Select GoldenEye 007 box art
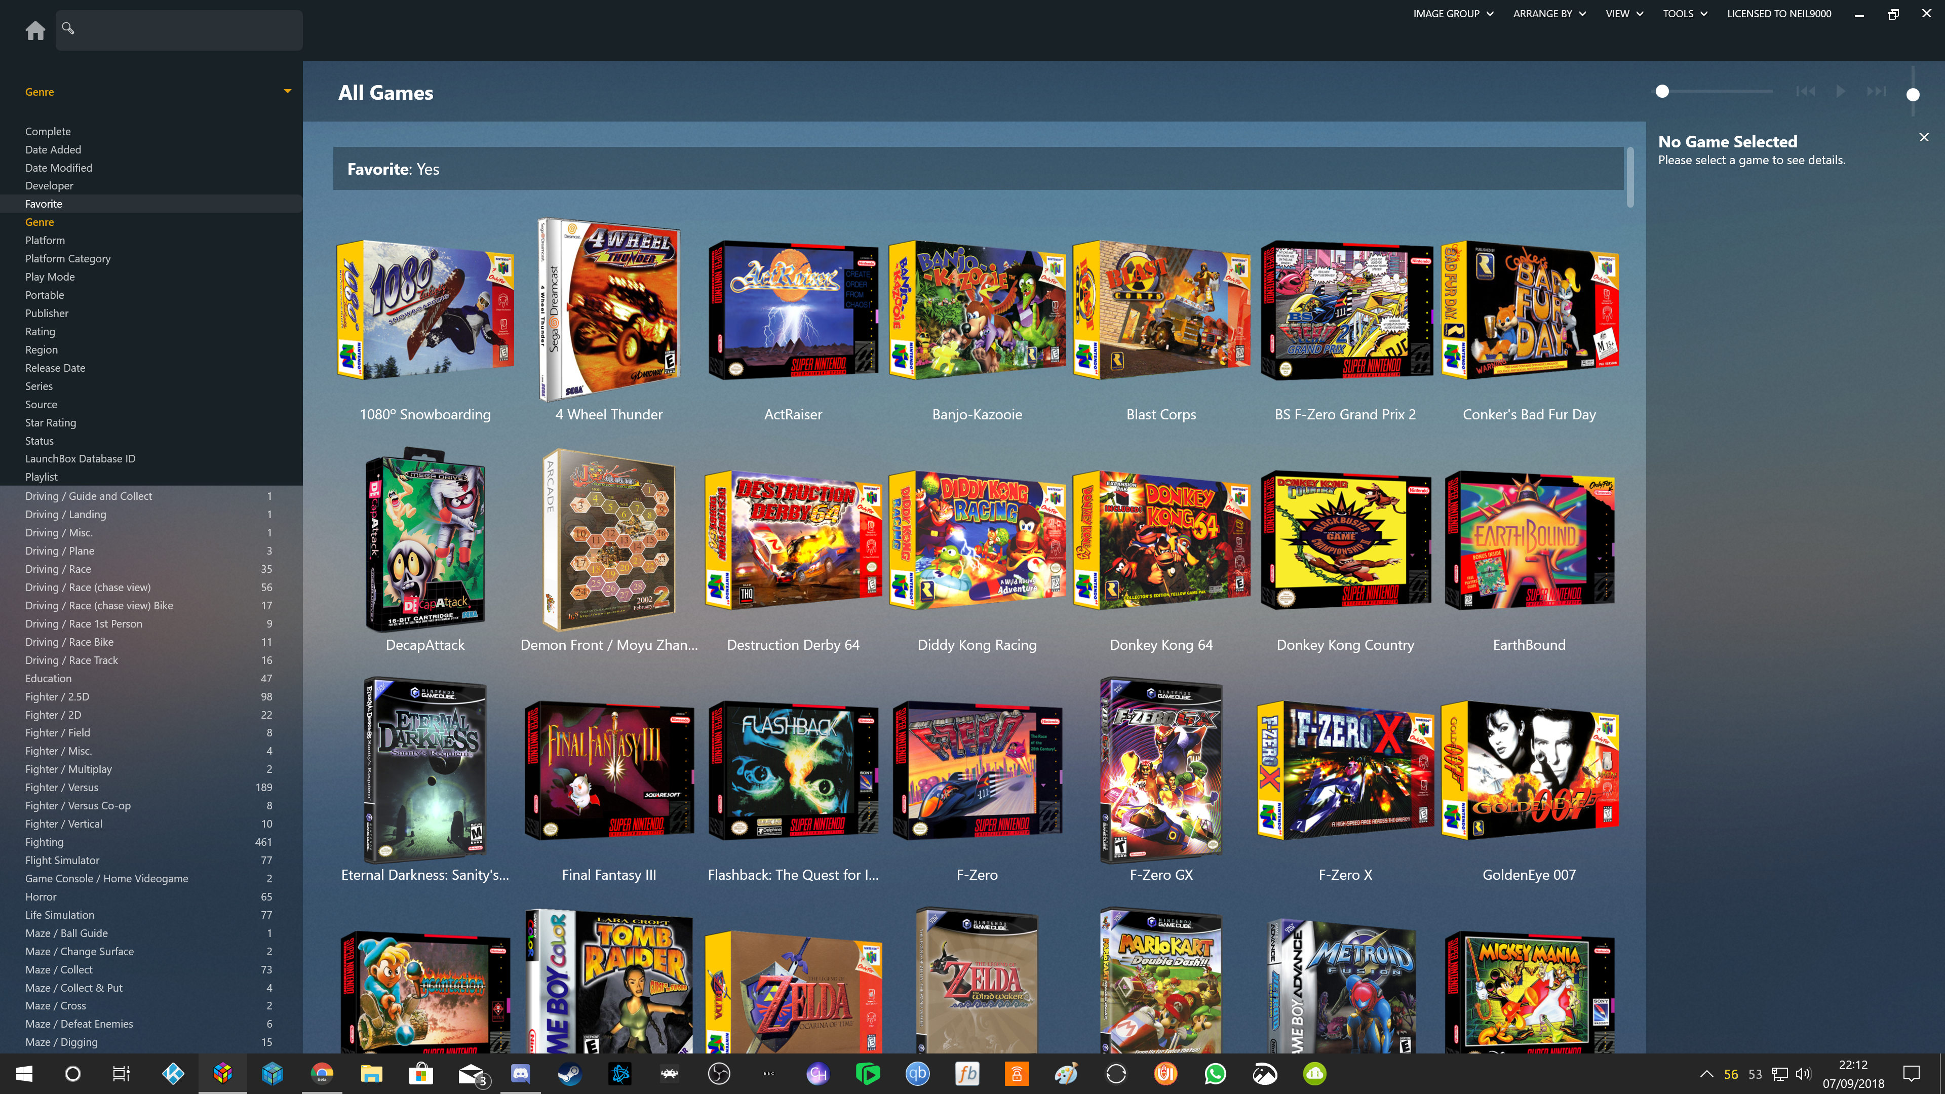 click(x=1529, y=770)
